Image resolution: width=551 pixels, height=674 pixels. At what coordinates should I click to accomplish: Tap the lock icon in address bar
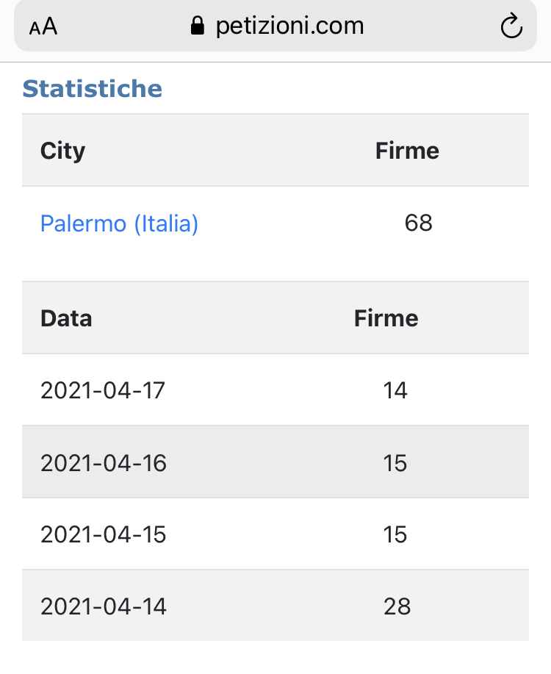tap(198, 26)
